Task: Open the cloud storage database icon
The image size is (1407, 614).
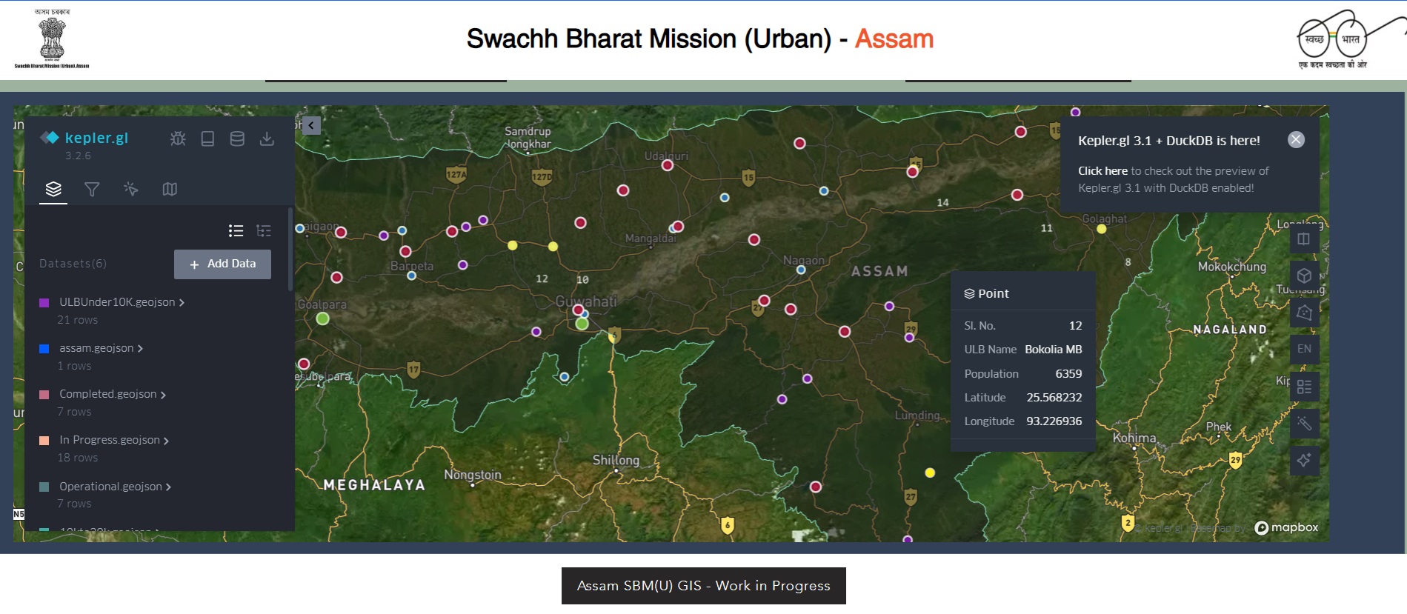Action: click(x=237, y=139)
